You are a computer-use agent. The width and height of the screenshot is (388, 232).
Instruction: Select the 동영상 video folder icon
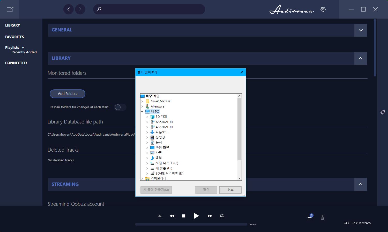coord(152,137)
